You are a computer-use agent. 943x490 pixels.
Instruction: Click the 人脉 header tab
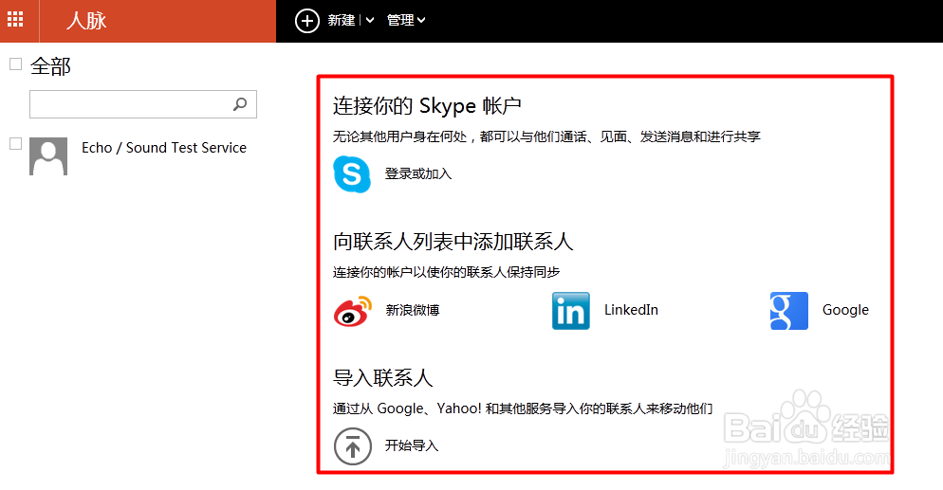click(x=86, y=20)
